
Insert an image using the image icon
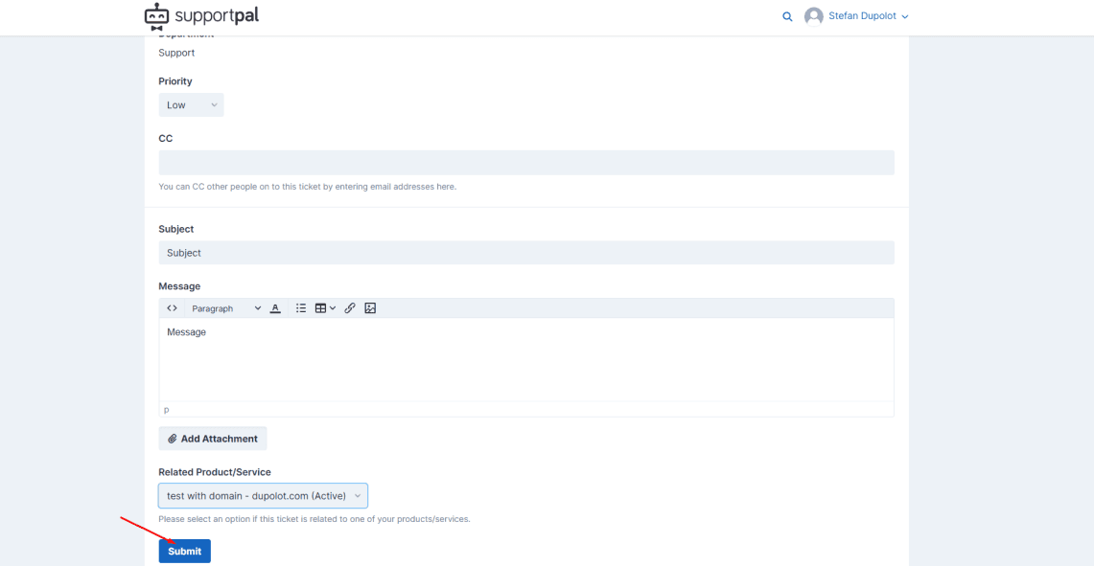[x=370, y=308]
